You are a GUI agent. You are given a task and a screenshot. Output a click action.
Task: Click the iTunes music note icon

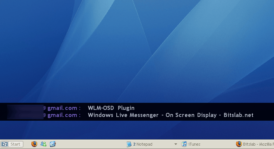[184, 144]
